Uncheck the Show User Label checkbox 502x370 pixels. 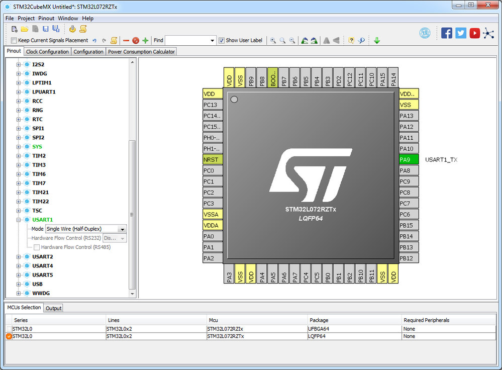tap(221, 40)
